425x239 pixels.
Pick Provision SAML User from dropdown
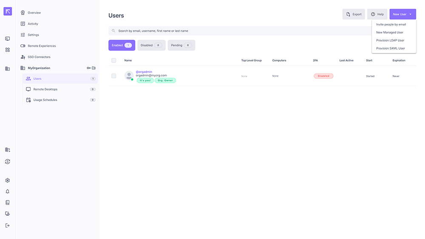tap(390, 48)
